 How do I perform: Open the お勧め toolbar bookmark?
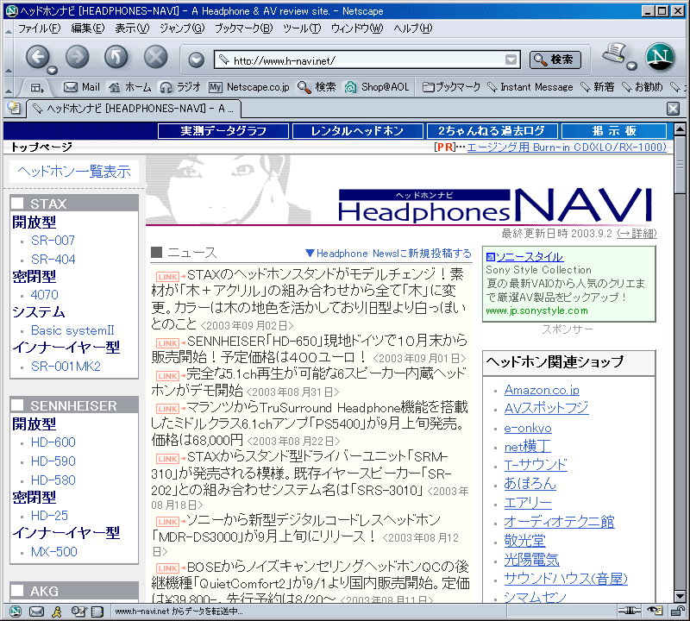click(x=642, y=87)
